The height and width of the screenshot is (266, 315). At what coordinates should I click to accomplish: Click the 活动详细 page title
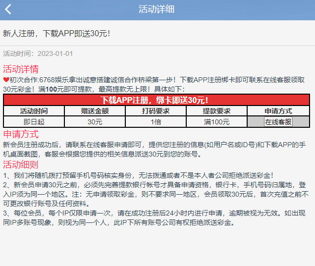click(x=157, y=9)
